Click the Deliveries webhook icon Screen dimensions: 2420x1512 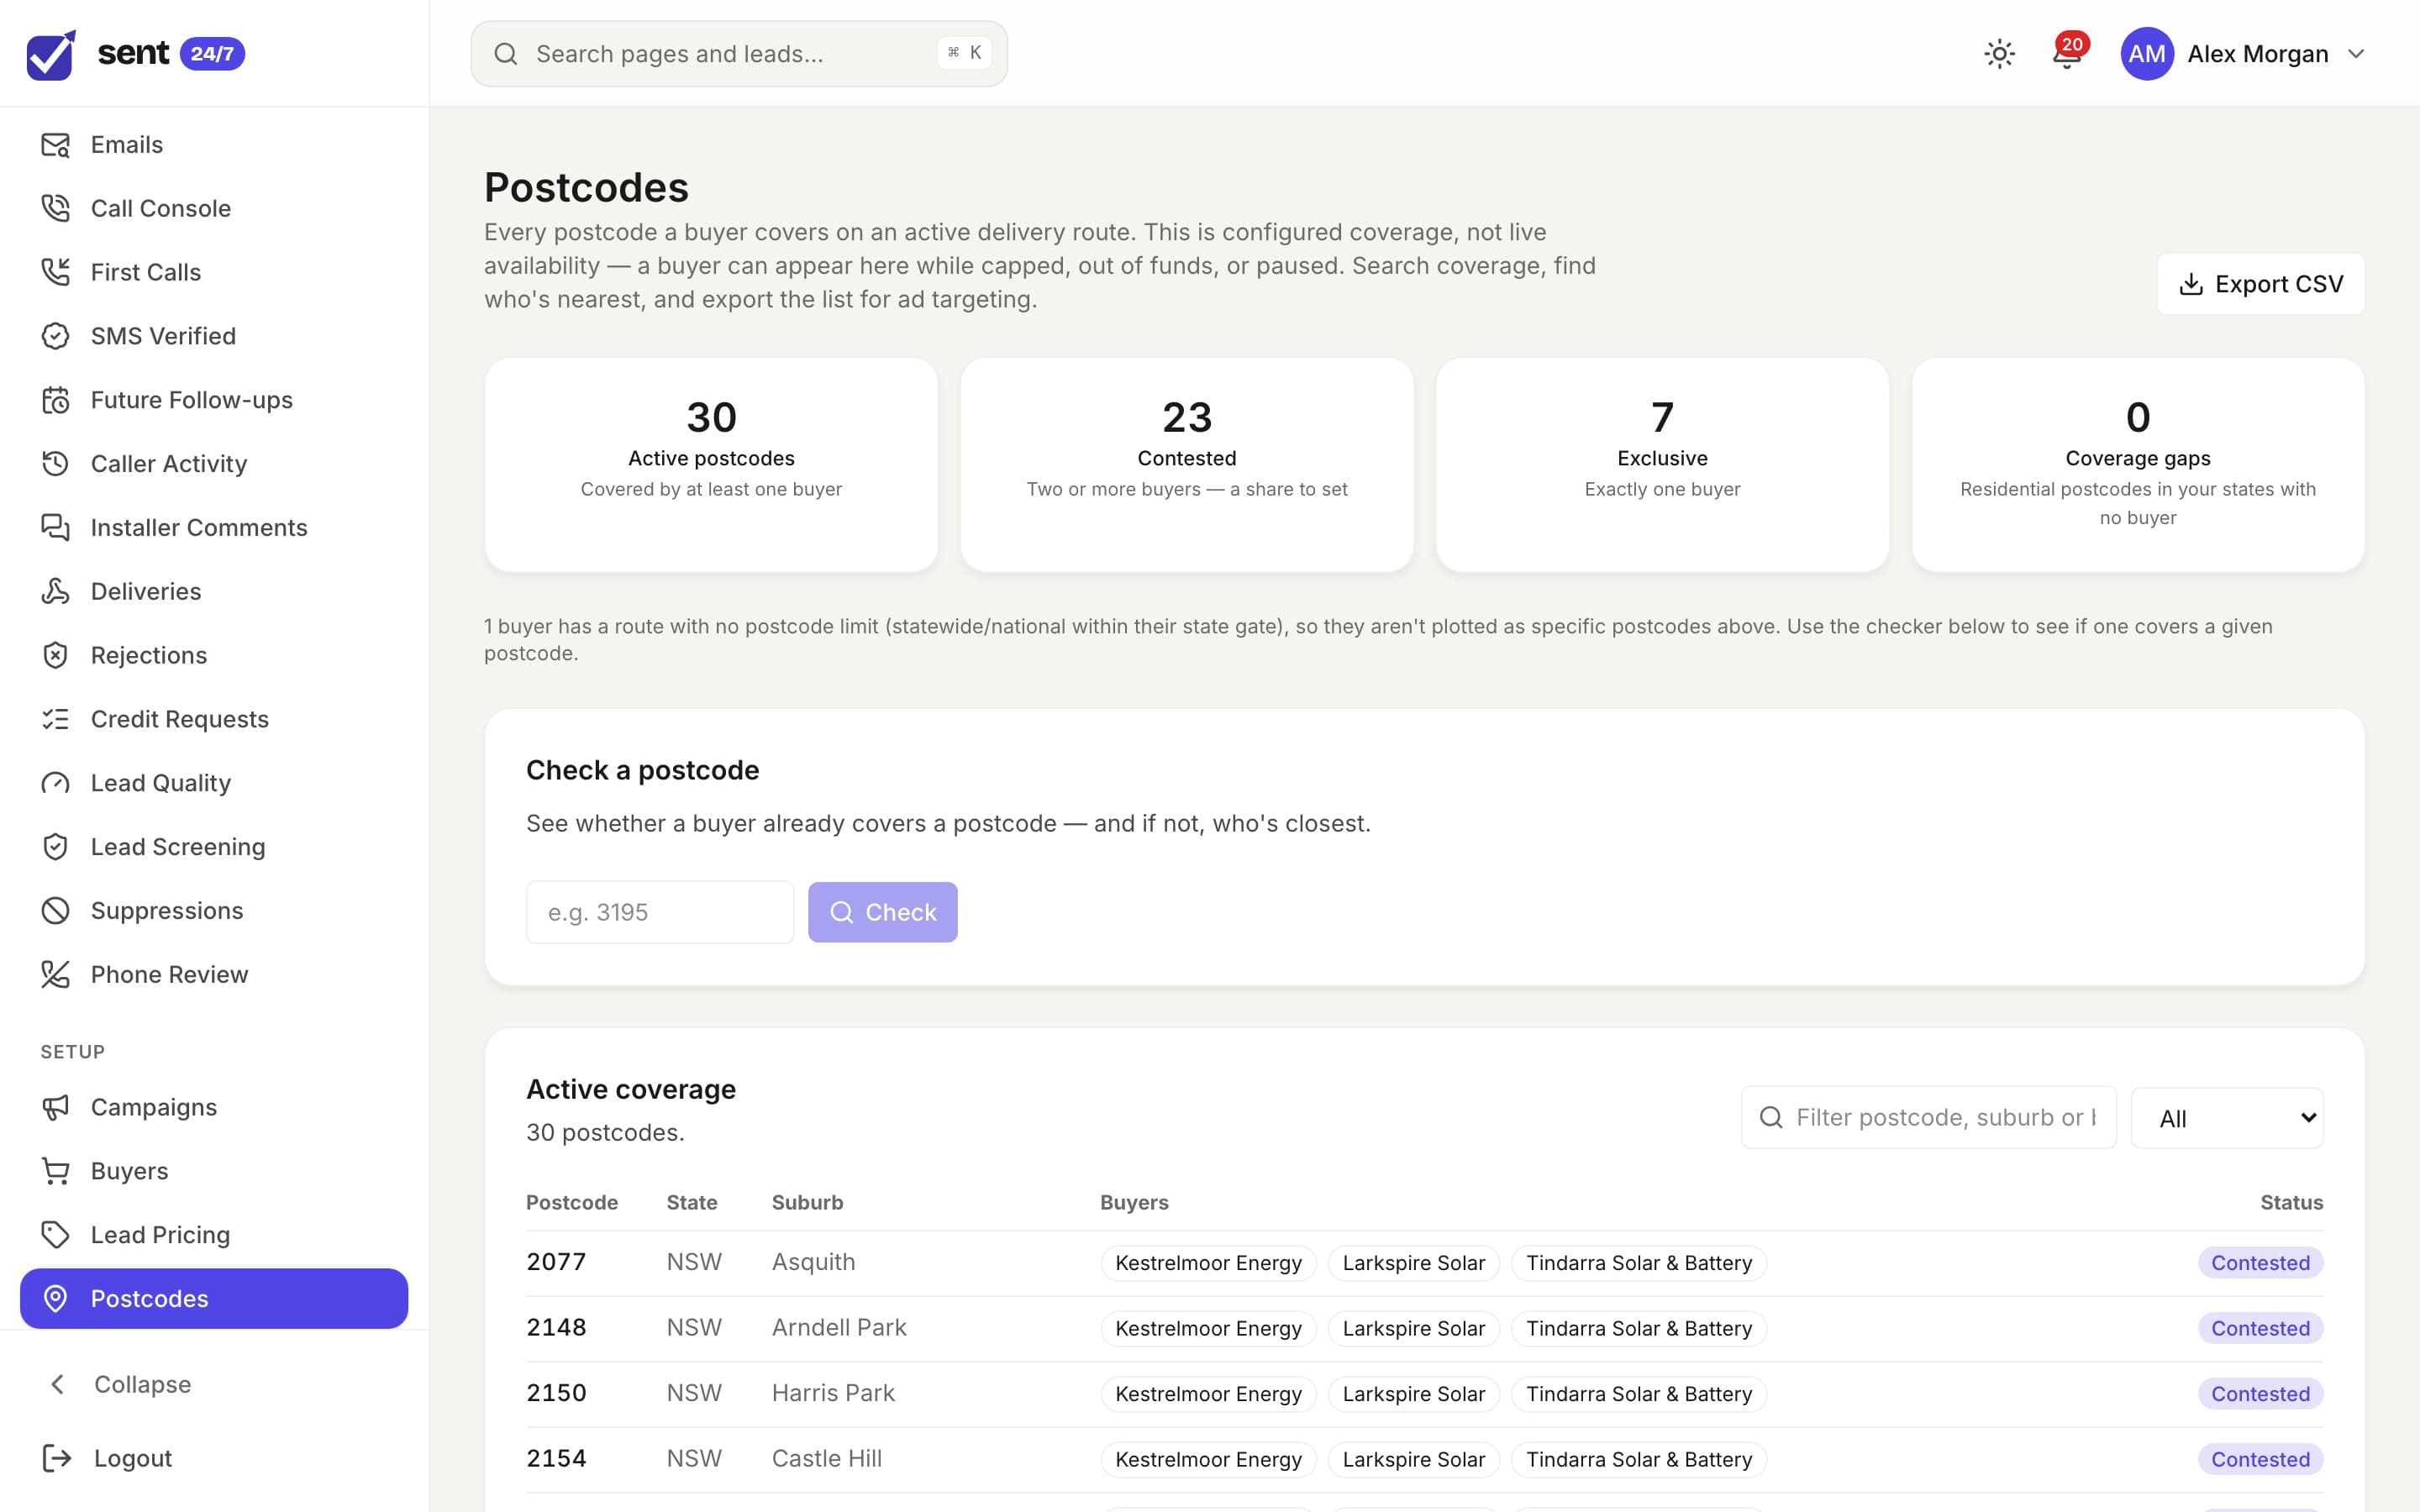(55, 591)
